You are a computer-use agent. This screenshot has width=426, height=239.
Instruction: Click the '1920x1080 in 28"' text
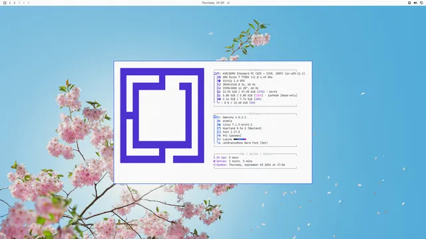click(x=235, y=88)
